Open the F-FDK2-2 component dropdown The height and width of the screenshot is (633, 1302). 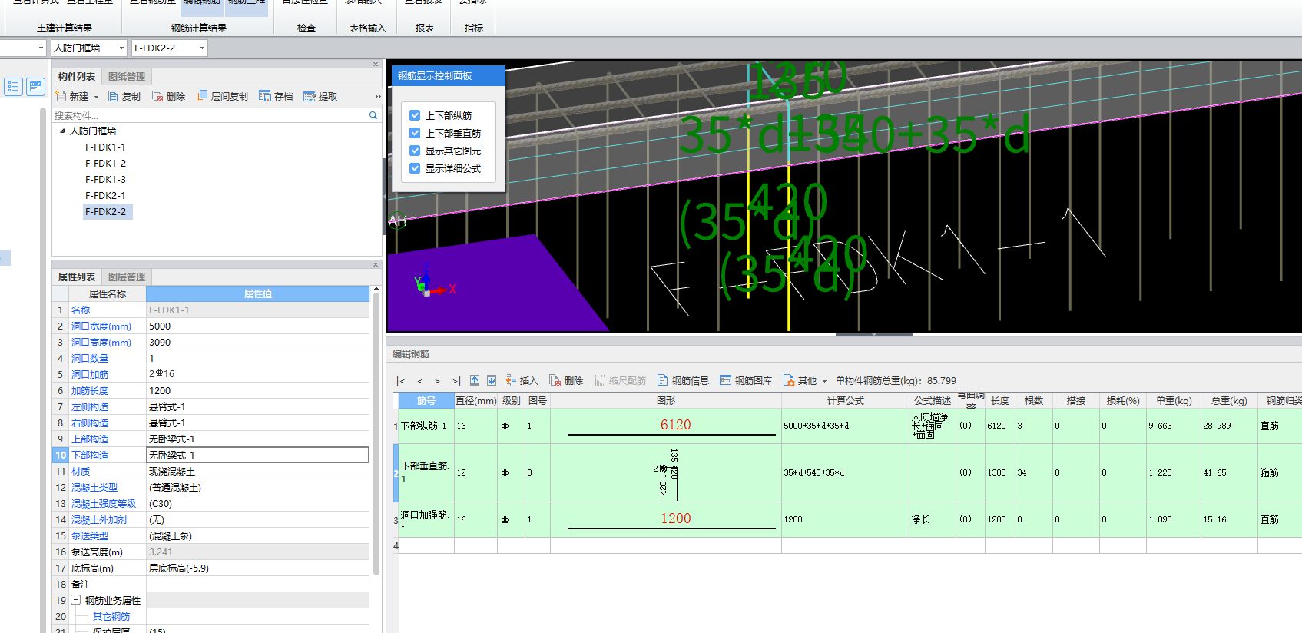[202, 48]
